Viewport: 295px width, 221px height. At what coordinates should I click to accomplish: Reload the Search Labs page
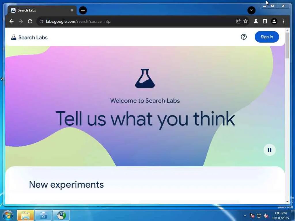tap(30, 21)
